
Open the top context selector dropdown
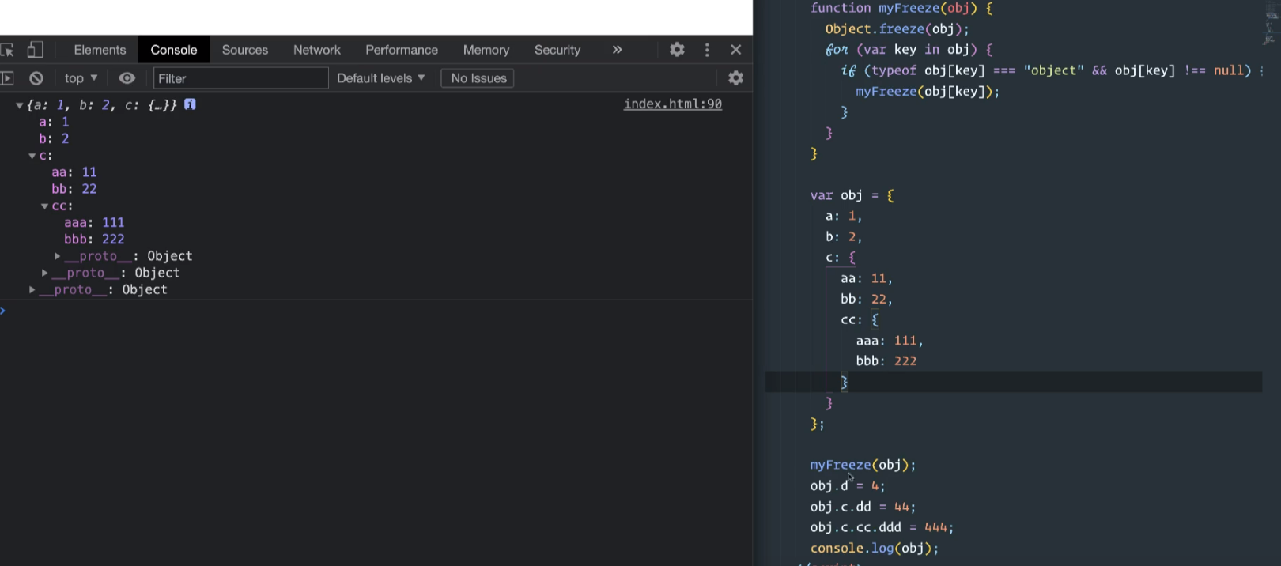click(81, 78)
